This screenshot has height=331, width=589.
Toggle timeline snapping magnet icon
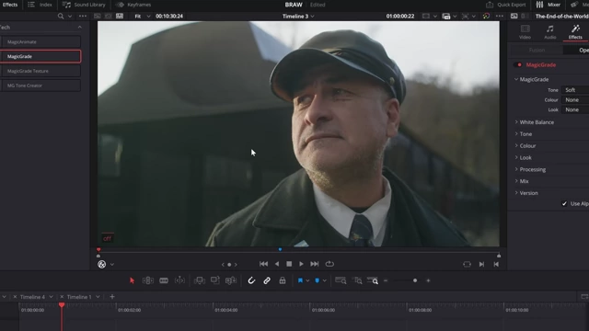coord(251,280)
